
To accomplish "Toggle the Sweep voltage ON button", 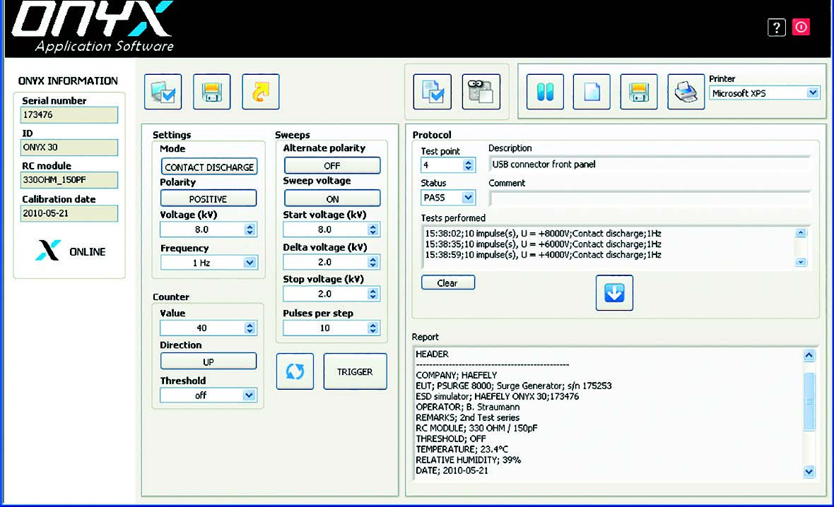I will click(x=332, y=198).
